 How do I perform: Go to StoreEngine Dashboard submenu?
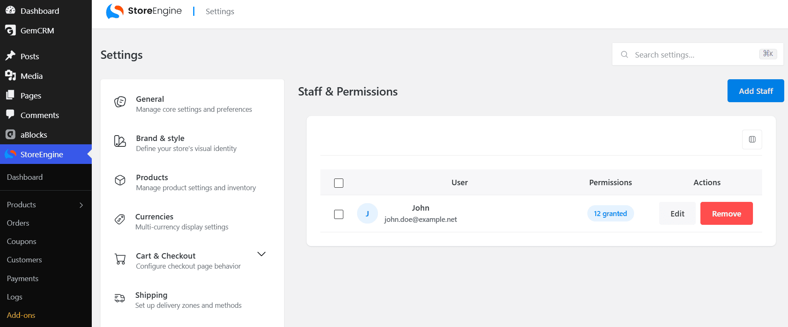click(x=25, y=177)
